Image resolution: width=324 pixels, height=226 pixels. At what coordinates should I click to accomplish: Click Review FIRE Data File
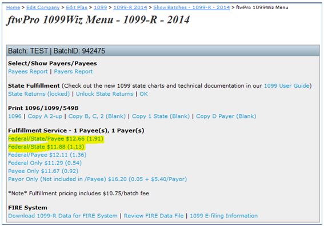(154, 216)
